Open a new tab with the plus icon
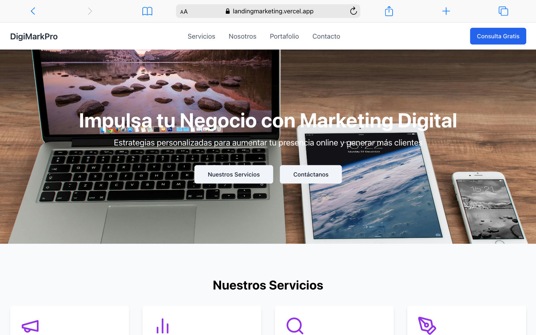536x335 pixels. tap(446, 11)
